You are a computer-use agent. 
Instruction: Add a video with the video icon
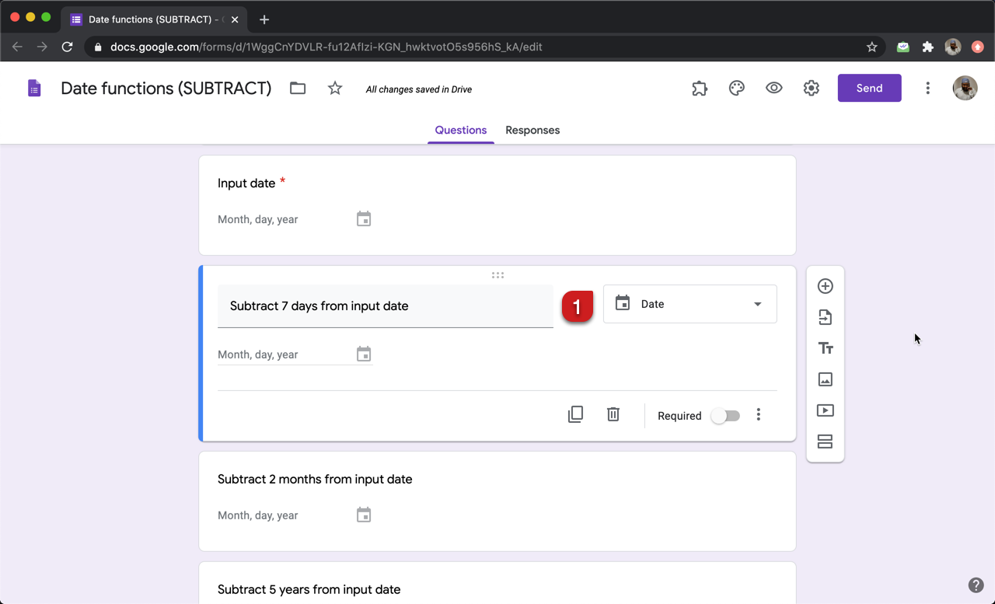[x=825, y=410]
